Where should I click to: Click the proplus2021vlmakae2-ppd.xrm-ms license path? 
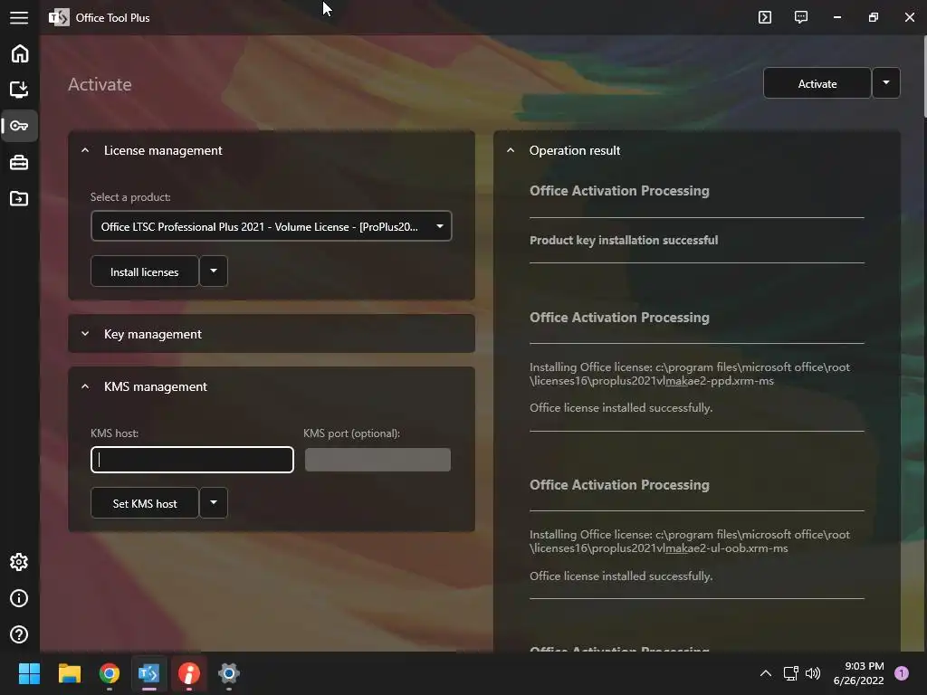(x=689, y=374)
